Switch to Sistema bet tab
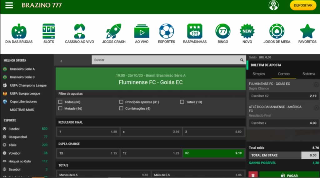 308,74
